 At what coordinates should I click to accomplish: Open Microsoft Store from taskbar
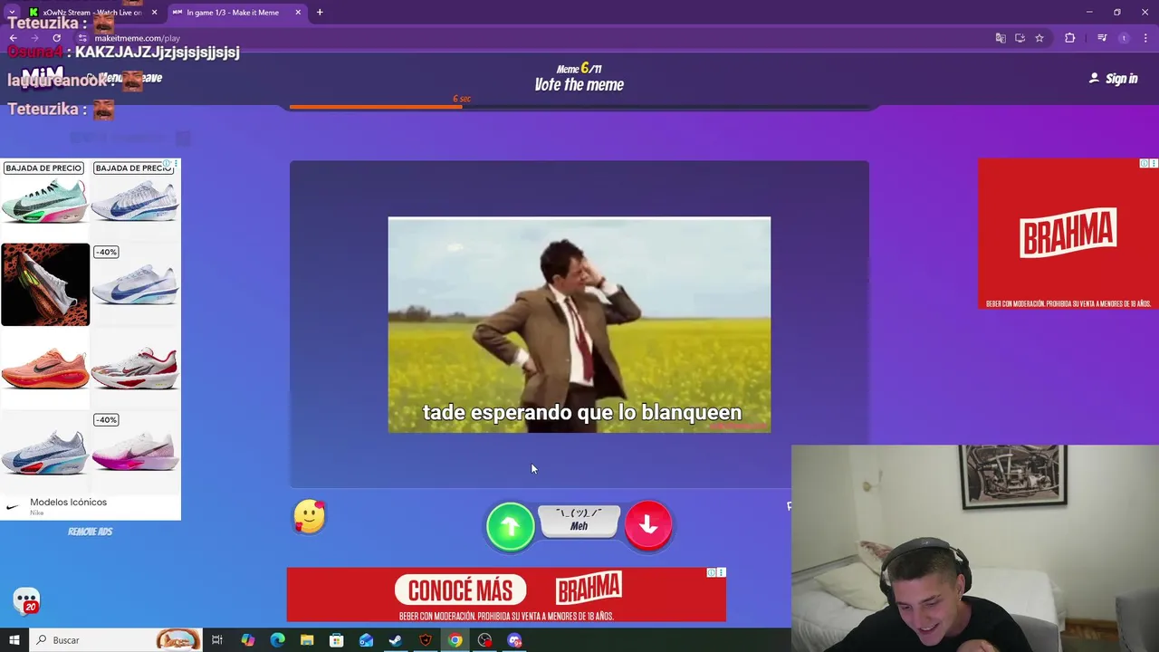[336, 640]
